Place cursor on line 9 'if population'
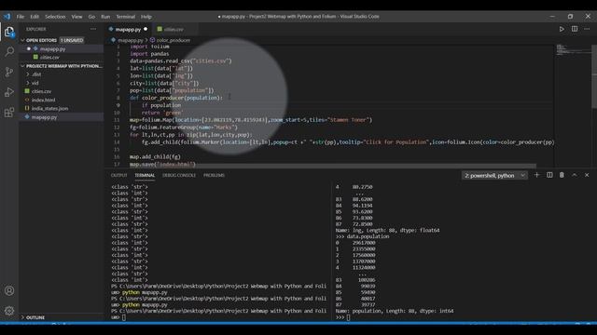597x335 pixels. pyautogui.click(x=161, y=105)
